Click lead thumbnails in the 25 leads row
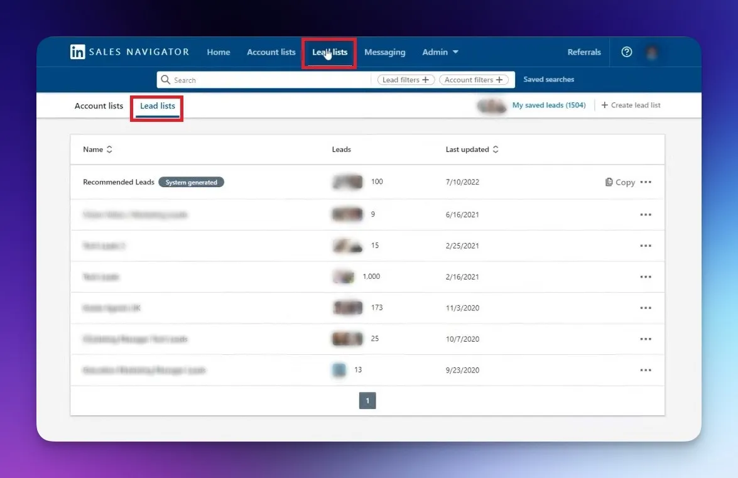Viewport: 738px width, 478px height. pyautogui.click(x=347, y=339)
